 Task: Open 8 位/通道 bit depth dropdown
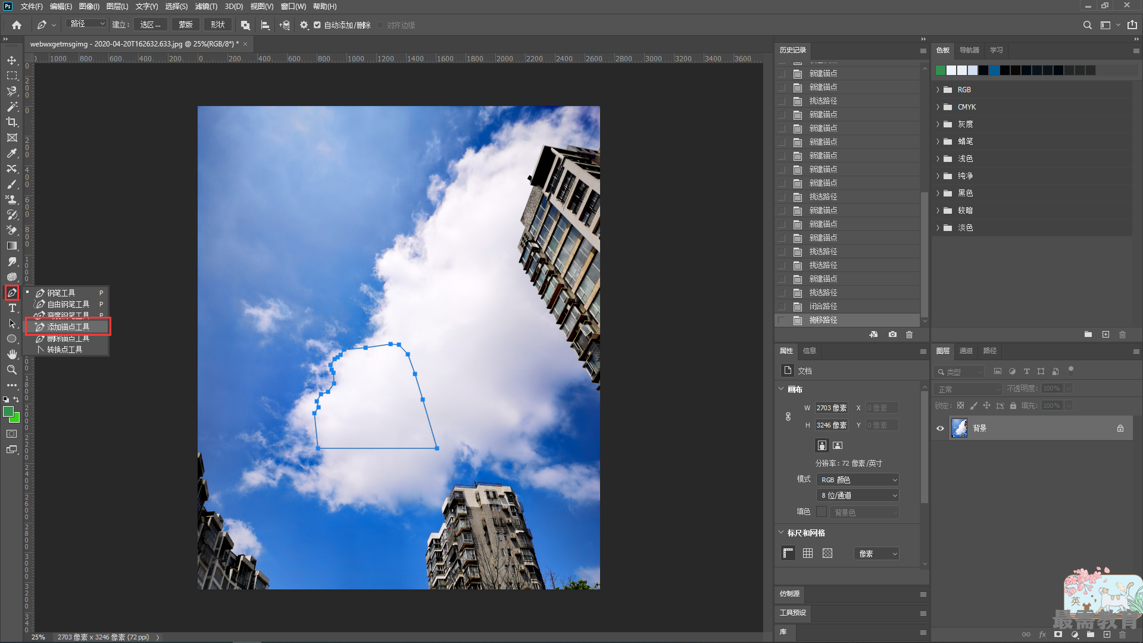(x=857, y=495)
